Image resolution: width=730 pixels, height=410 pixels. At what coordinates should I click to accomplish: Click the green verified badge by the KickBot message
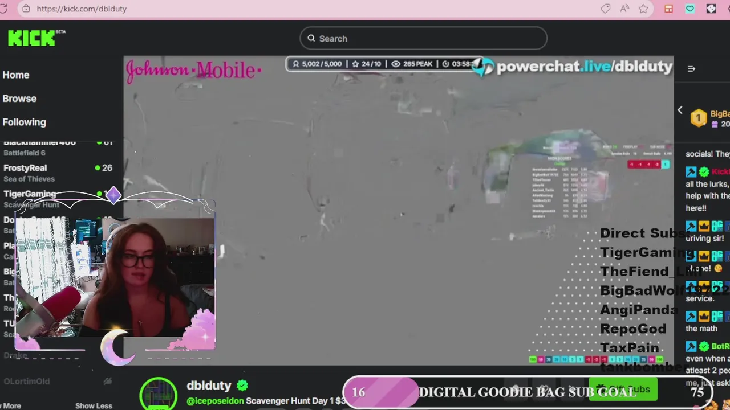coord(704,171)
